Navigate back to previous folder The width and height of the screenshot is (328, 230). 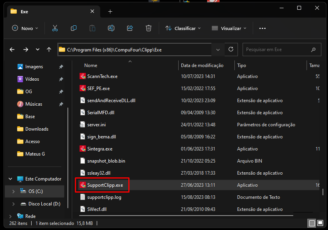click(12, 50)
